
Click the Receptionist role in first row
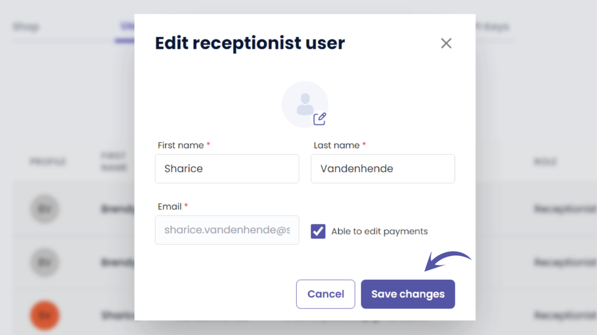563,209
